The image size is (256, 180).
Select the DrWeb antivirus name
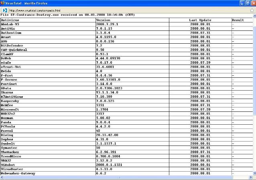[x=6, y=58]
